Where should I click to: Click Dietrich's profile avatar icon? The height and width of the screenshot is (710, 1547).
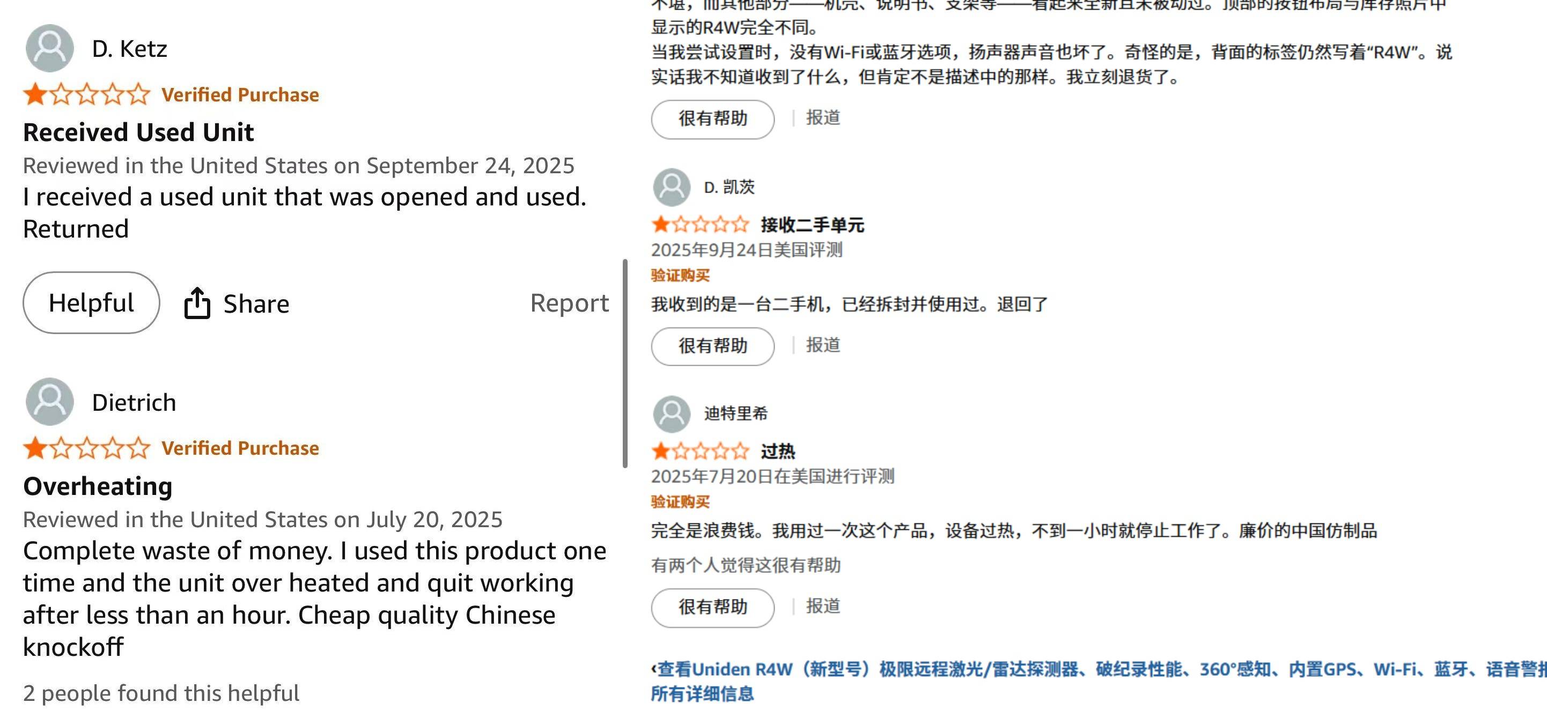[49, 402]
